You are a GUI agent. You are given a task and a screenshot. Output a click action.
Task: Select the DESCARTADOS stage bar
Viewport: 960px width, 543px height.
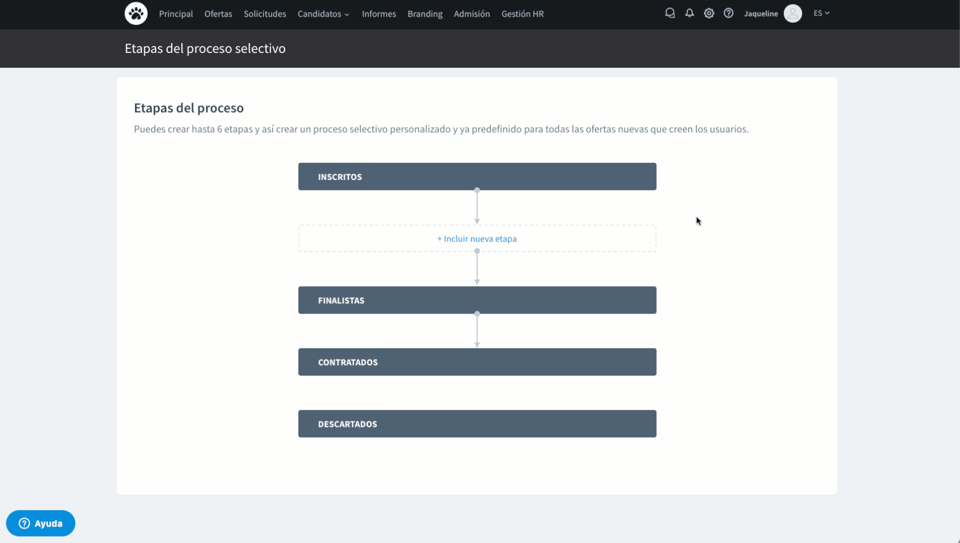[x=477, y=424]
